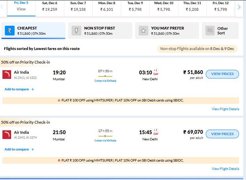Choose Wed, Dec 10 fare date
The height and width of the screenshot is (180, 246).
pos(164,6)
